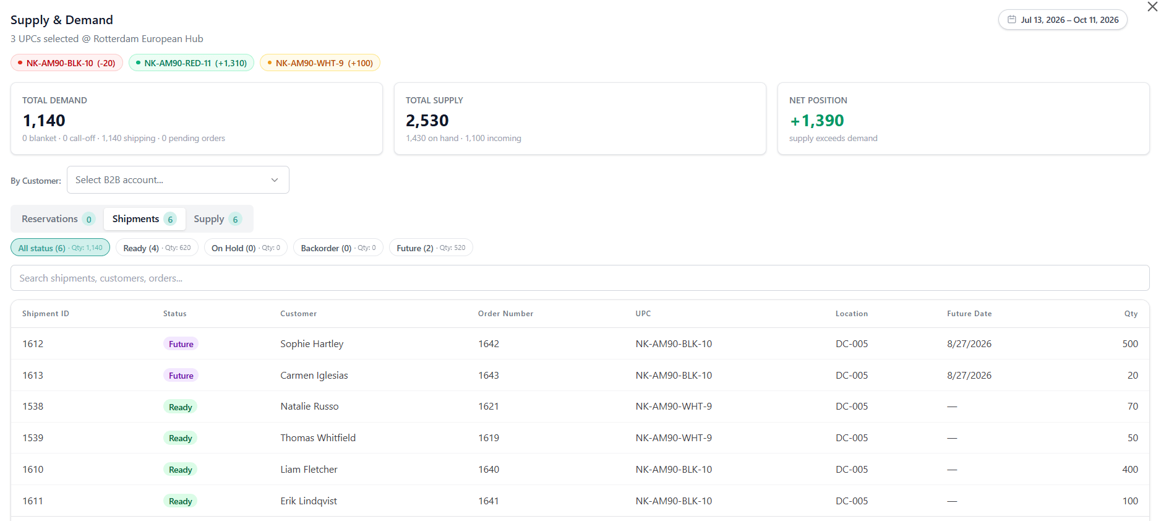This screenshot has height=521, width=1161.
Task: Click the UPC column header
Action: tap(643, 314)
